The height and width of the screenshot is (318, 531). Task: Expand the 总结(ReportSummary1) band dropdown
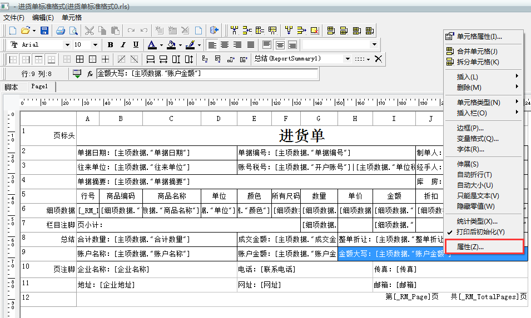[x=348, y=59]
